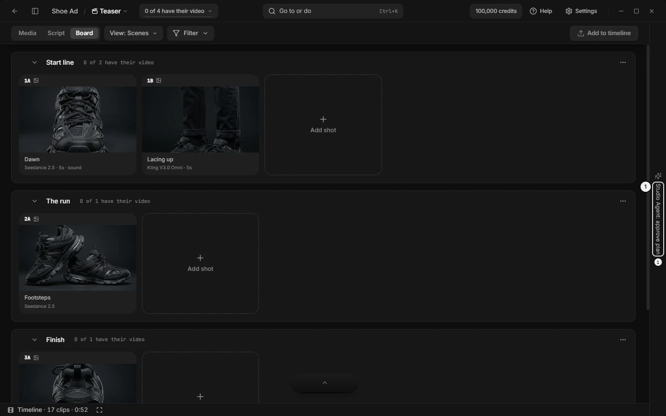Click the board vertical scrollbar
The height and width of the screenshot is (416, 666).
pos(648,177)
